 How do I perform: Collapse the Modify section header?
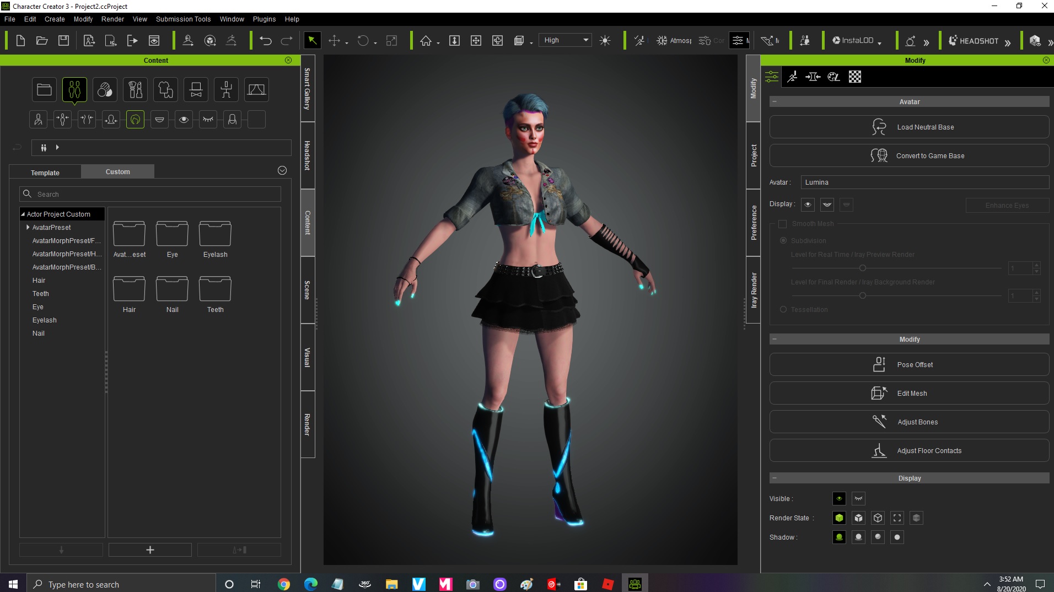click(775, 339)
